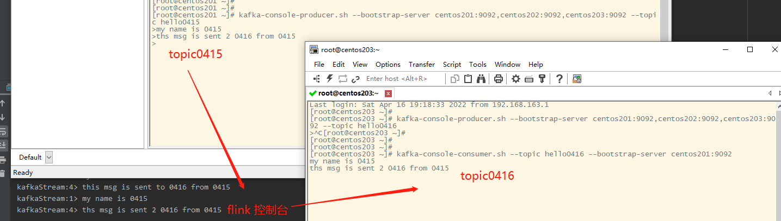Open the Edit menu
The image size is (781, 221).
pos(339,64)
